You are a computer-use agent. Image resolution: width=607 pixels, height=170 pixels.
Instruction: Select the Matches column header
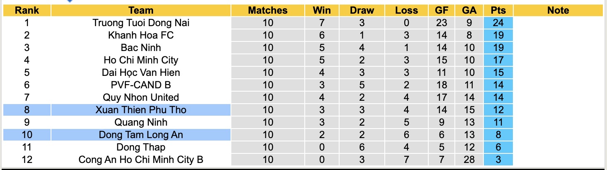(x=268, y=10)
